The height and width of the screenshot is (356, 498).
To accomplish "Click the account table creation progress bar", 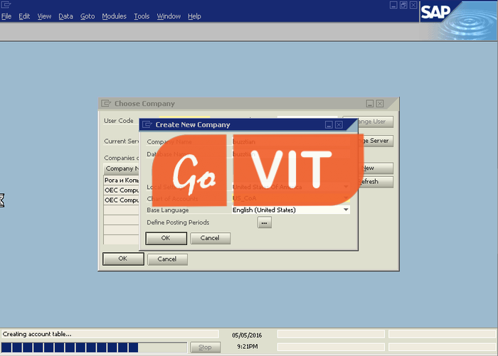I will click(x=94, y=347).
